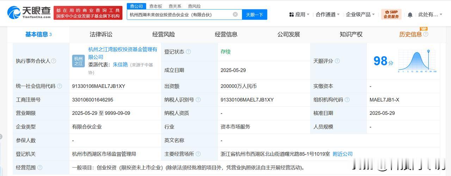Open the 经营风险 tab
451x176 pixels.
tap(163, 34)
